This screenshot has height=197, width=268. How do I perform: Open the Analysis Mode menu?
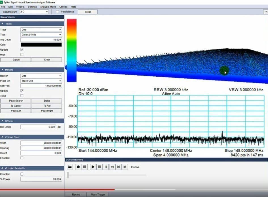48,7
